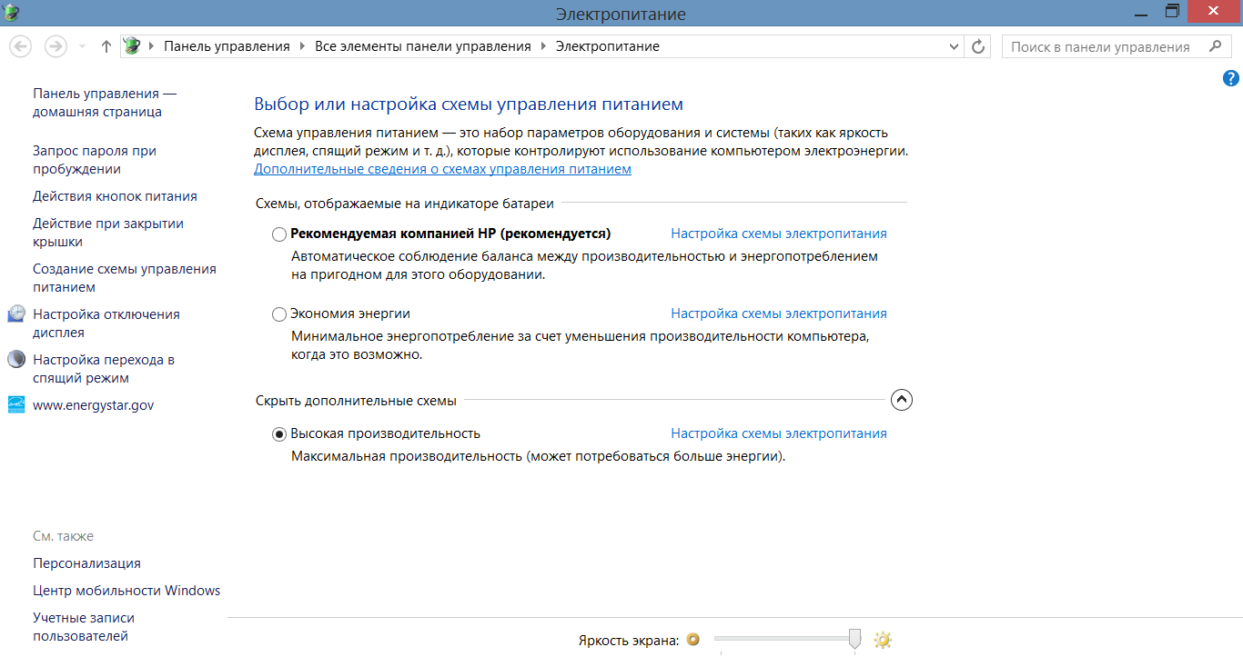Open Настройка отключения дисплея link
Image resolution: width=1243 pixels, height=667 pixels.
(x=106, y=324)
